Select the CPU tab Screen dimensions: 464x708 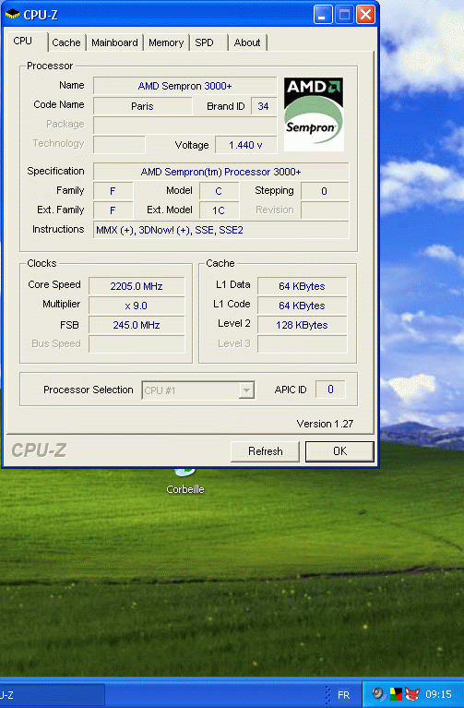[x=25, y=42]
